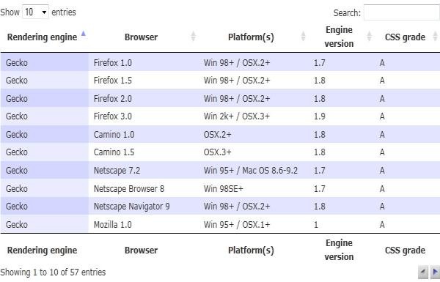
Task: Click into the Search input field
Action: tap(402, 12)
